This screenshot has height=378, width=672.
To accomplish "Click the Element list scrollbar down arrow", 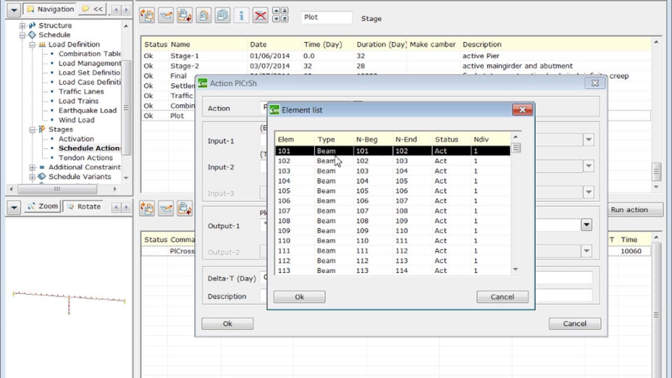I will point(516,269).
